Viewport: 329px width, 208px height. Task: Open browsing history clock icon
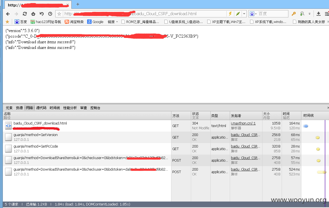pyautogui.click(x=50, y=14)
